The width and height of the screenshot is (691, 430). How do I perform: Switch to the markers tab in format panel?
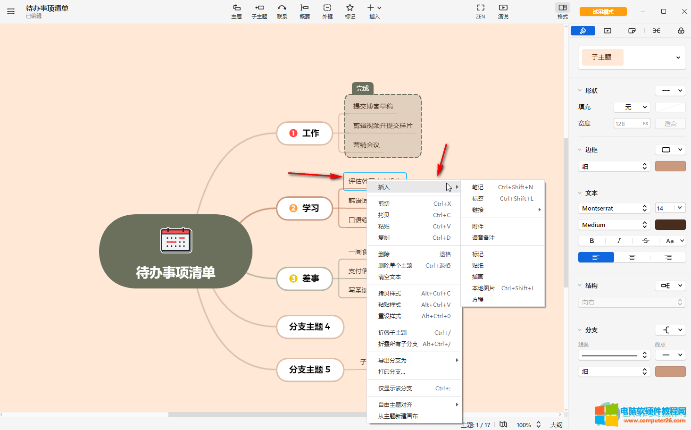pyautogui.click(x=657, y=31)
